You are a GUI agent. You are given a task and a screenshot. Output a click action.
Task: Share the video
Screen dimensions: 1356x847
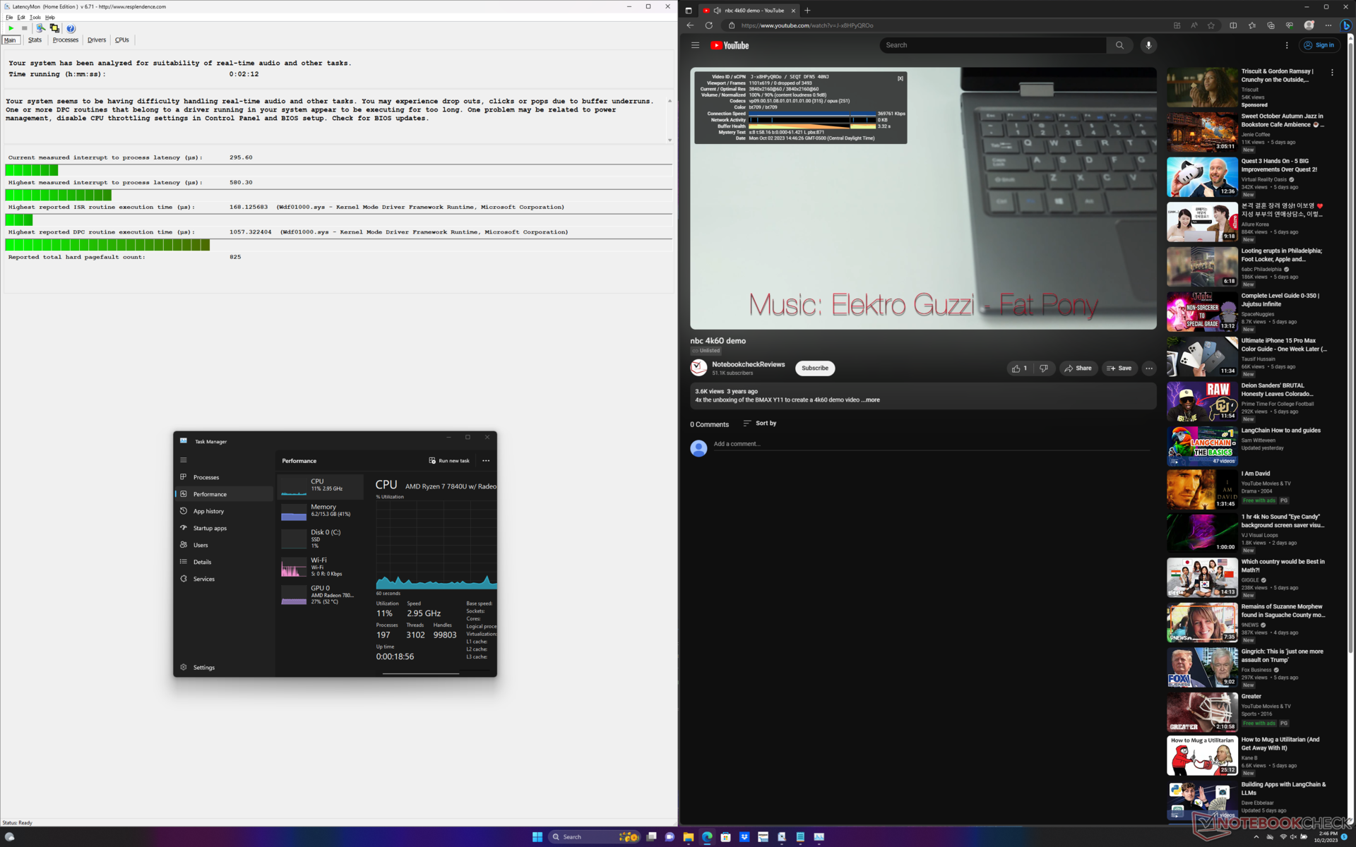point(1078,368)
